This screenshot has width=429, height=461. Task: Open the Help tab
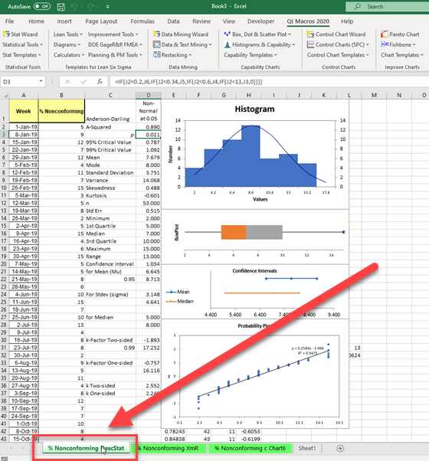click(x=347, y=21)
